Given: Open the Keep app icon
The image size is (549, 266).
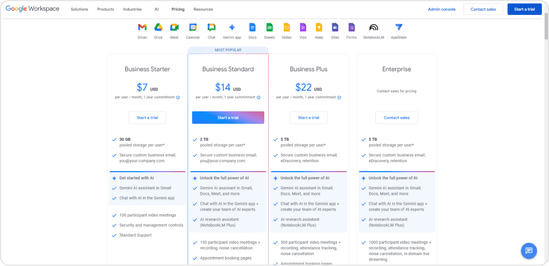Looking at the screenshot, I should tap(318, 27).
